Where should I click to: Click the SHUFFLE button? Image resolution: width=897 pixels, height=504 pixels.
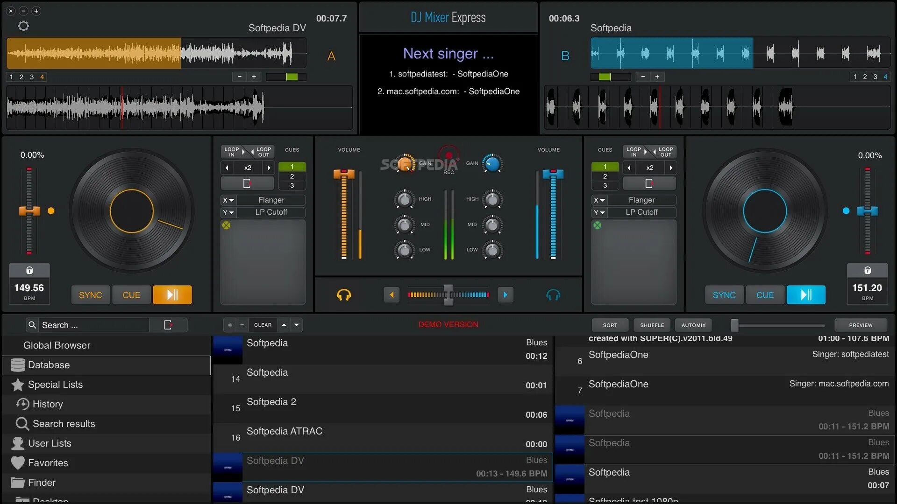[652, 325]
